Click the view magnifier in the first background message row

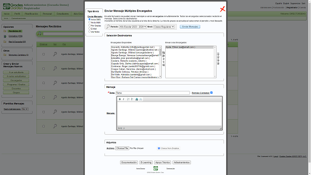[55, 54]
